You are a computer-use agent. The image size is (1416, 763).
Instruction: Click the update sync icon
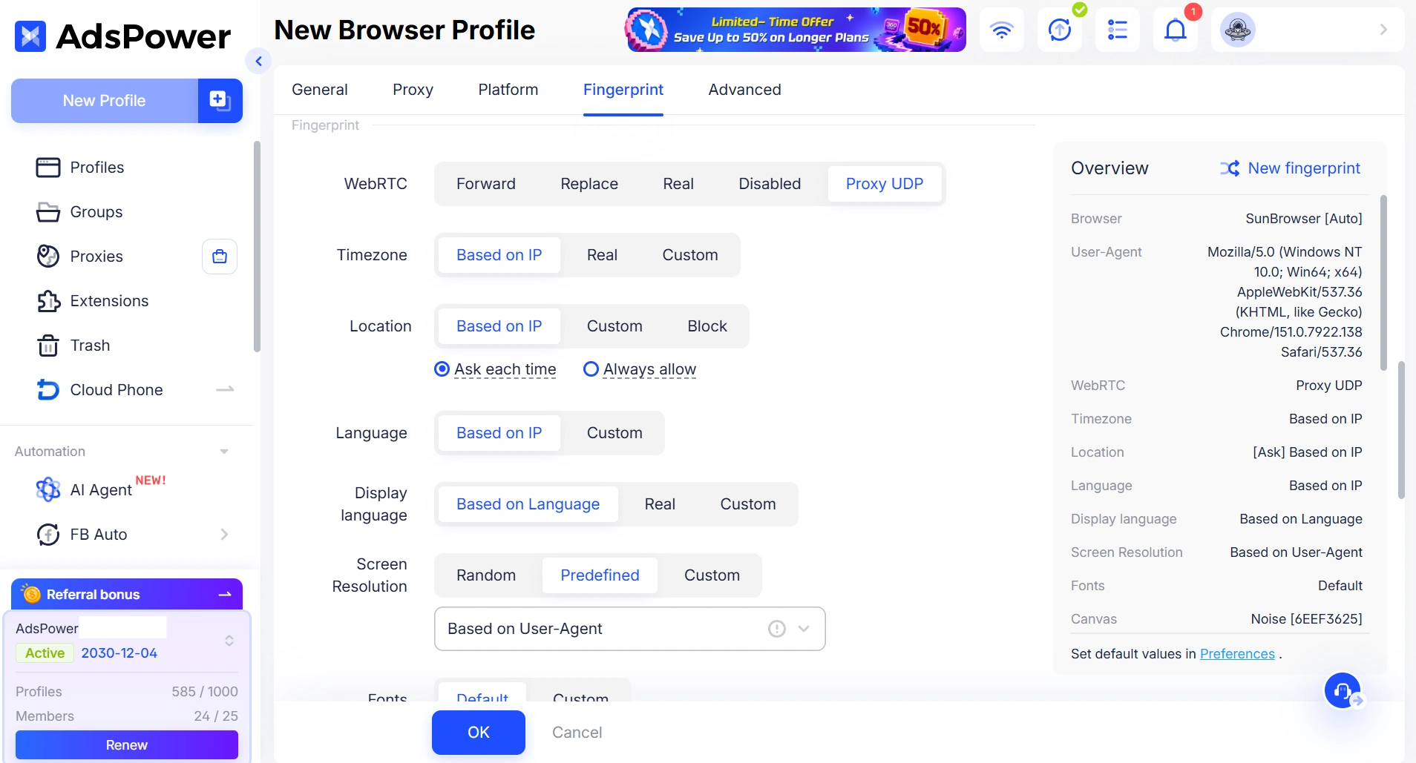[1060, 30]
